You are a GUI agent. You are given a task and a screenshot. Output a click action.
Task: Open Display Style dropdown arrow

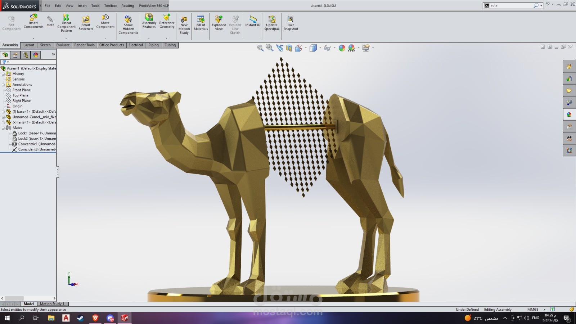320,48
